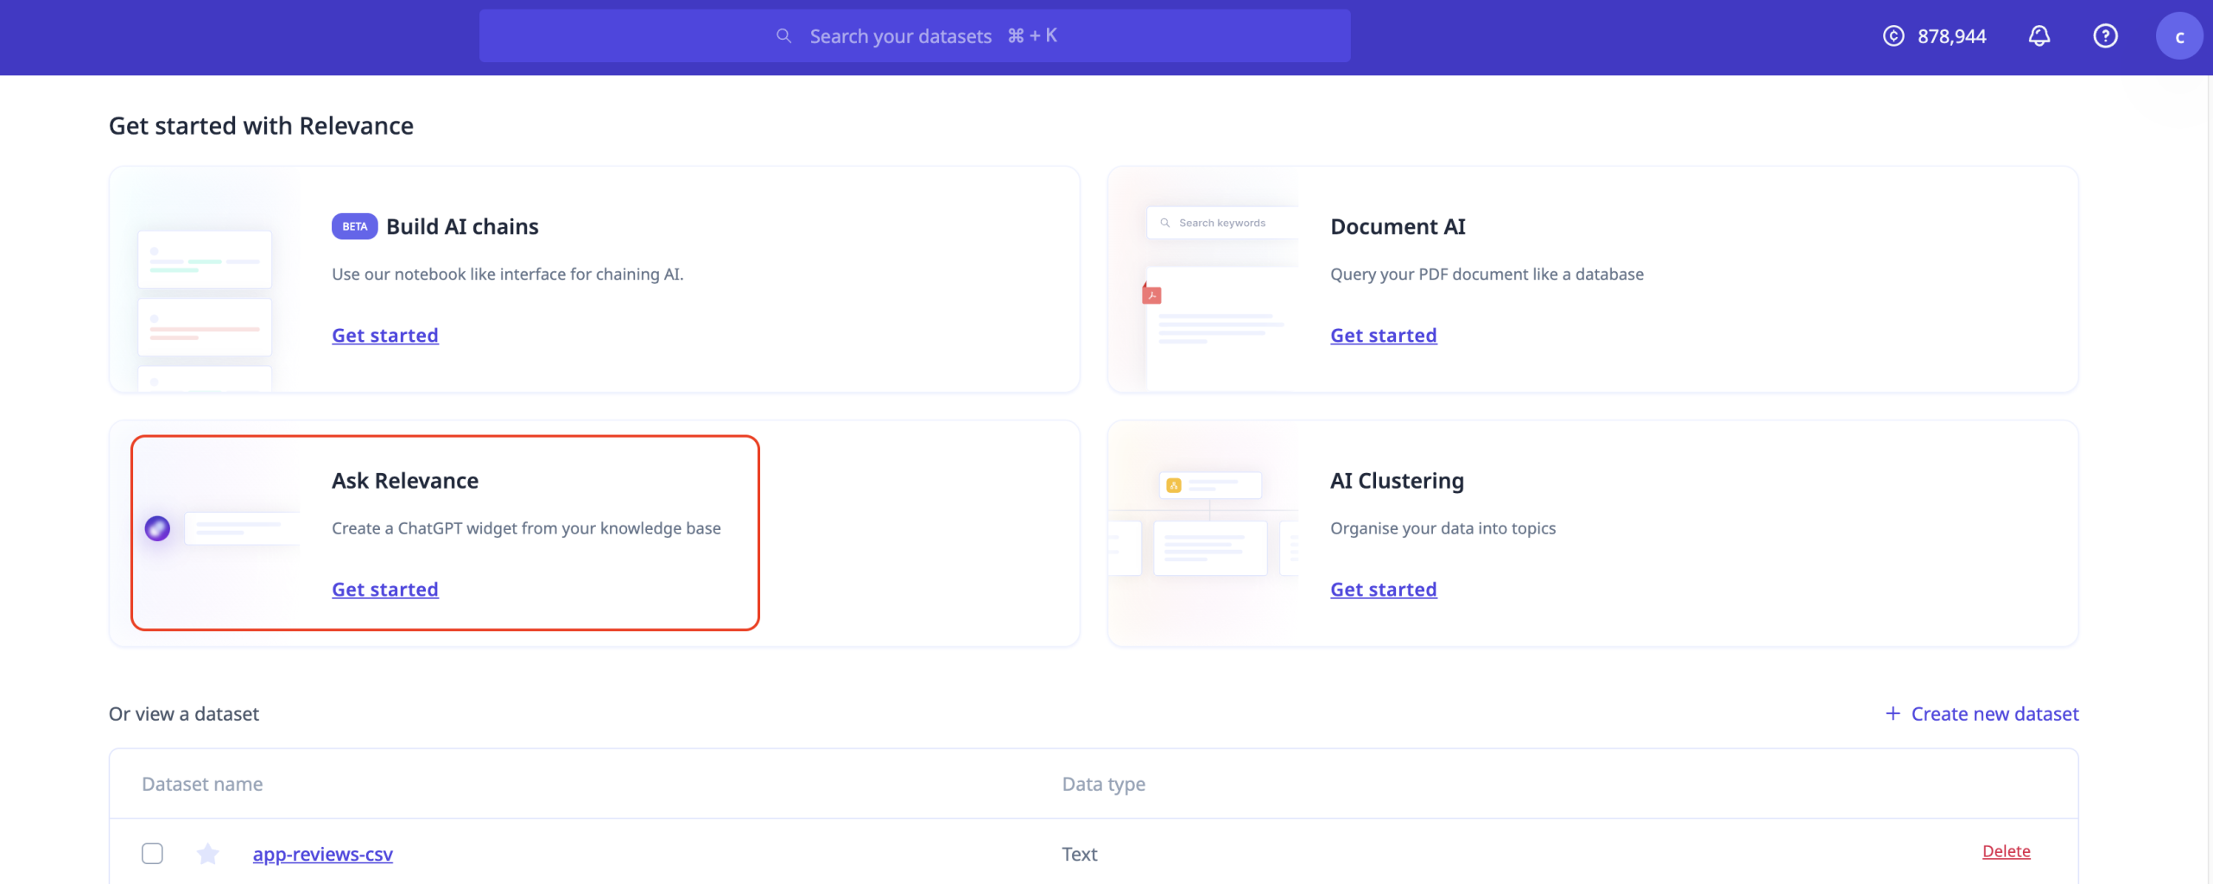Click the Text data type cell
This screenshot has height=884, width=2213.
click(1079, 854)
